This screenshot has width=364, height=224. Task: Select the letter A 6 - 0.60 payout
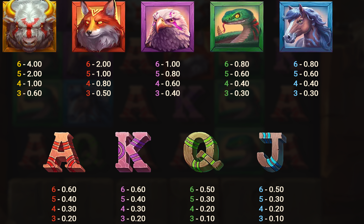[64, 189]
